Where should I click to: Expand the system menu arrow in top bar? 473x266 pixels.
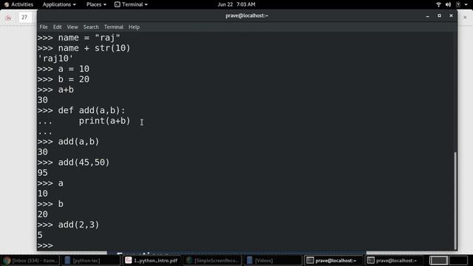click(466, 4)
